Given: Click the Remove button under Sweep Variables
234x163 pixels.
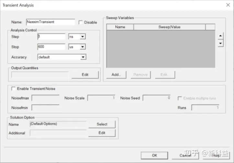Looking at the screenshot, I should (140, 75).
